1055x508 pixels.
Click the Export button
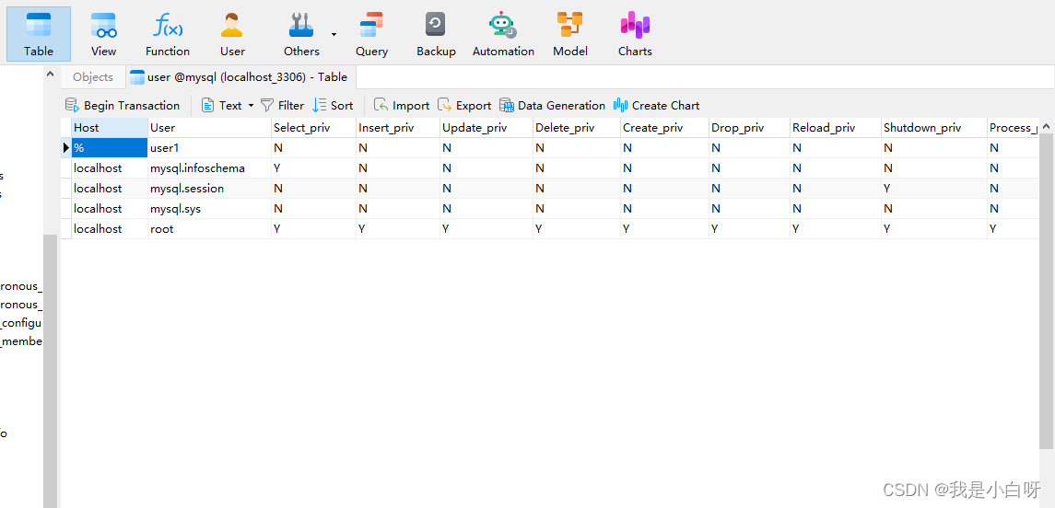coord(464,106)
